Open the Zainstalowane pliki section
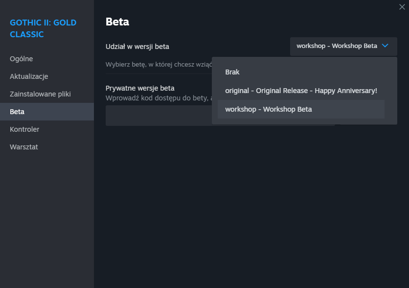Image resolution: width=409 pixels, height=288 pixels. click(x=40, y=94)
